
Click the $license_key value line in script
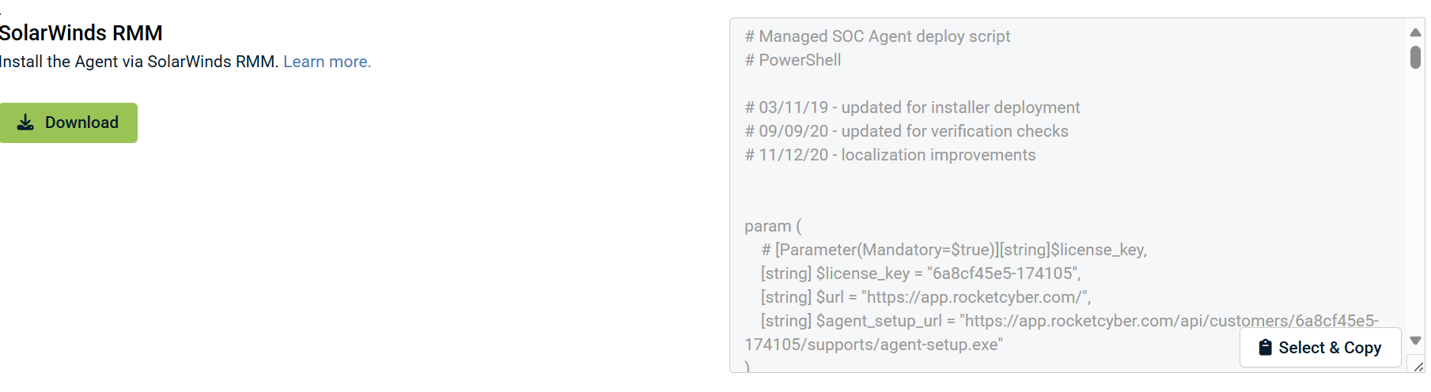pyautogui.click(x=920, y=273)
